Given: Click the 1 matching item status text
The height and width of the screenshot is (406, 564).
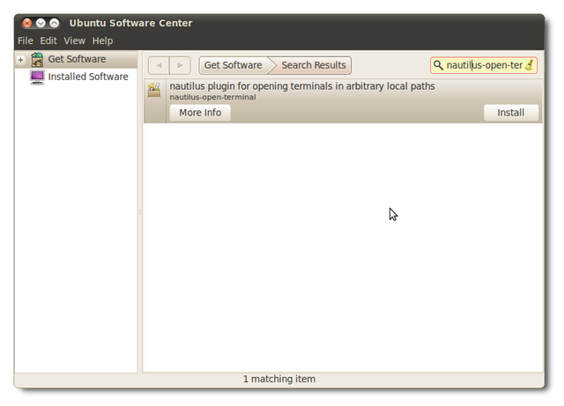Looking at the screenshot, I should coord(279,379).
